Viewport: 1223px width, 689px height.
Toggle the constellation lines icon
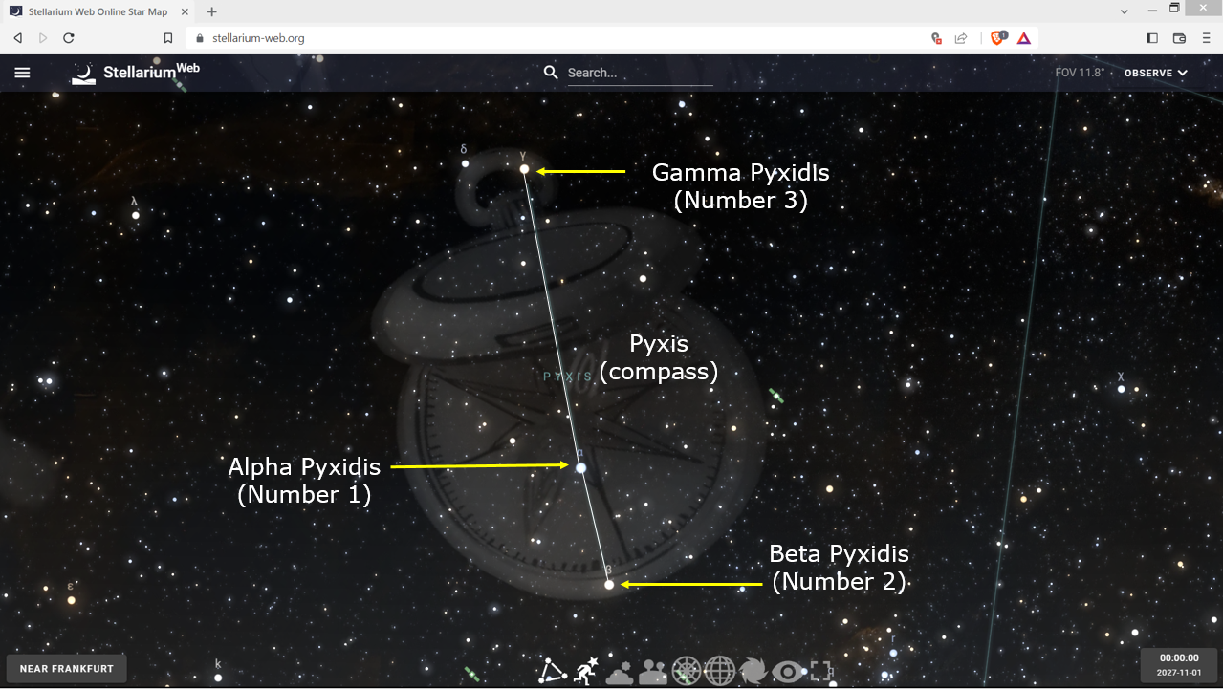[x=552, y=672]
